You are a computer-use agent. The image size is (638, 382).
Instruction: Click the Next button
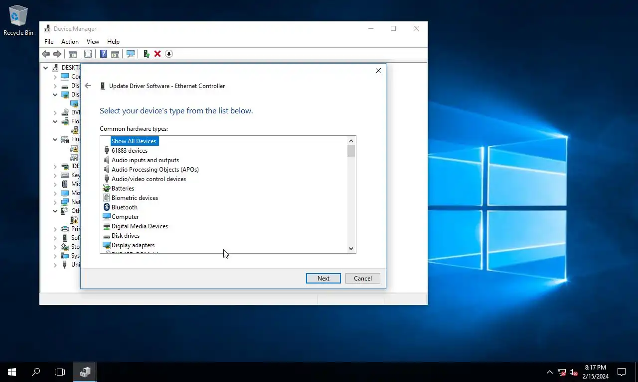[x=323, y=279]
